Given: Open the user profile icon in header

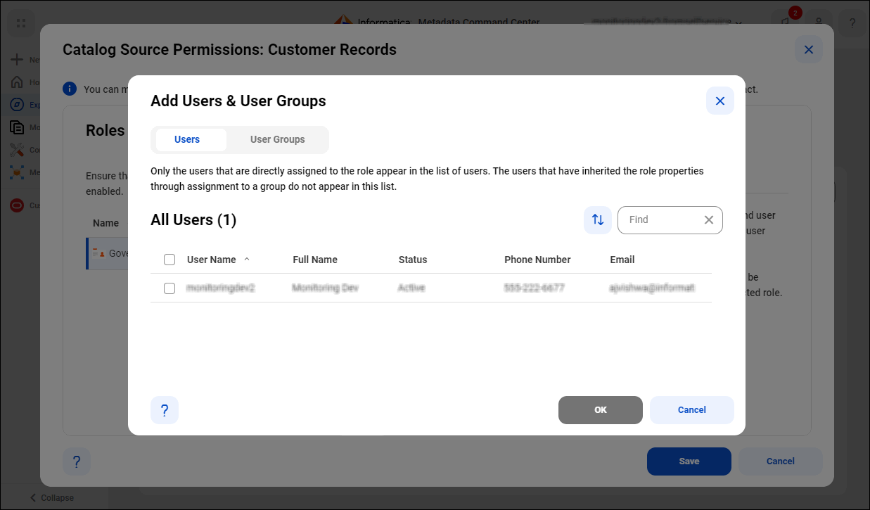Looking at the screenshot, I should [819, 23].
